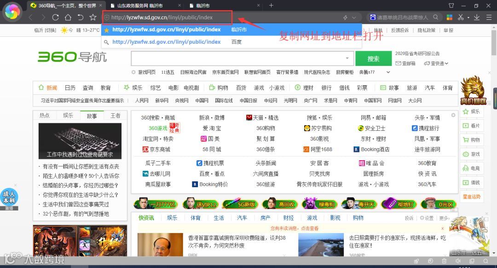The image size is (497, 268).
Task: Click the settings gear beside site grid
Action: tap(453, 115)
